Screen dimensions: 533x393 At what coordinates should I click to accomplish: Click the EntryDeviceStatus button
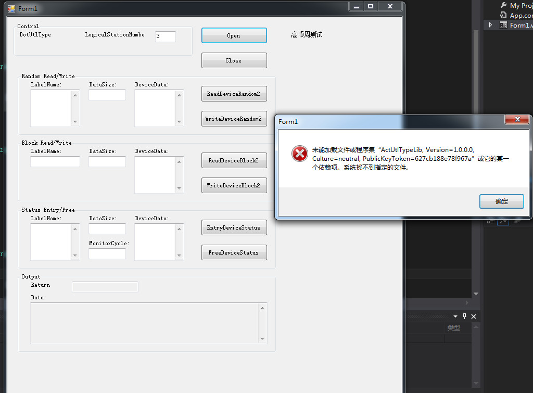pyautogui.click(x=234, y=227)
